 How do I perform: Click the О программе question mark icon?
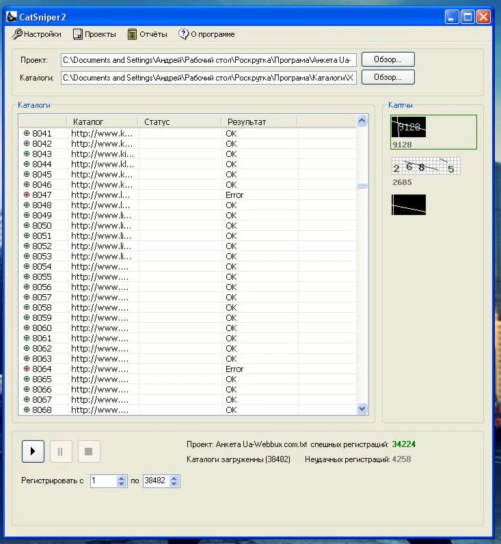[183, 34]
